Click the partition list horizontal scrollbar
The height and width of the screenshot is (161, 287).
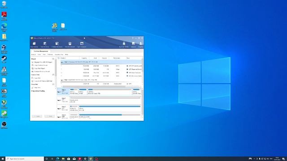click(x=94, y=86)
